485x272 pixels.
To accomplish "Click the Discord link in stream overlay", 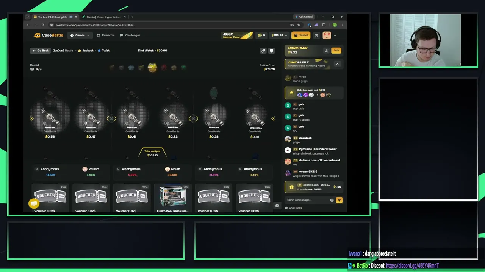I will tap(412, 266).
